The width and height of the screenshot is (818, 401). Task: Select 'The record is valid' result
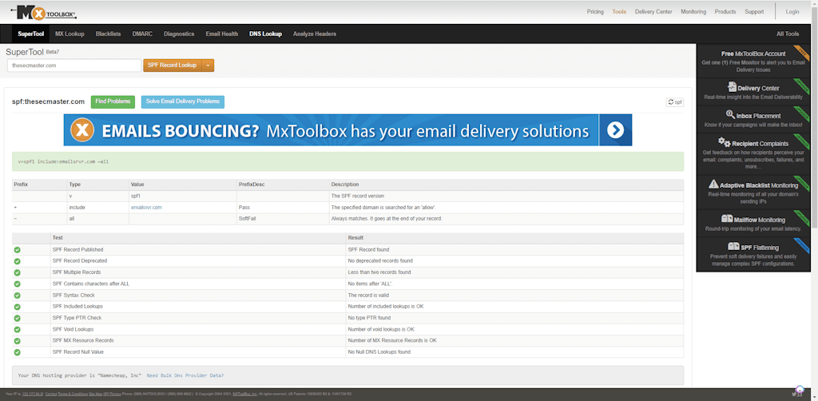[x=370, y=295]
